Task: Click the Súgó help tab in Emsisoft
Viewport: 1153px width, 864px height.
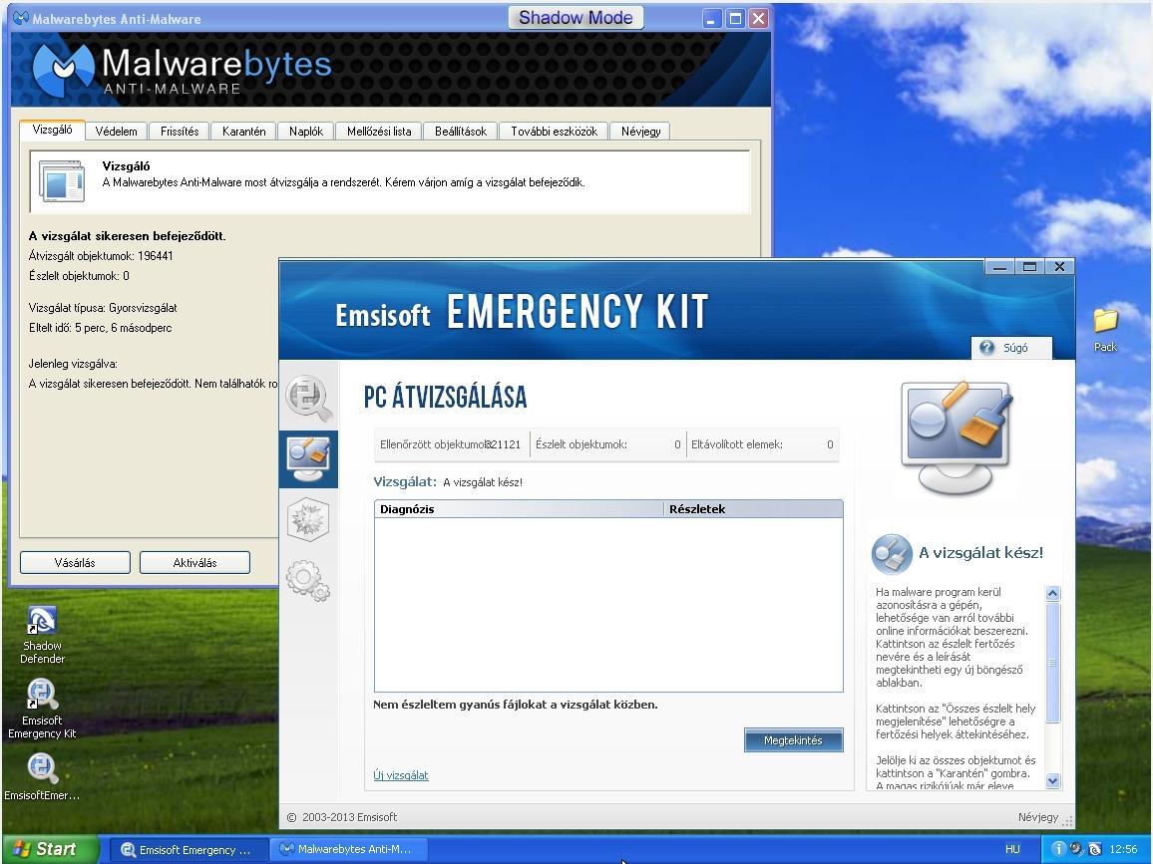Action: [1011, 348]
